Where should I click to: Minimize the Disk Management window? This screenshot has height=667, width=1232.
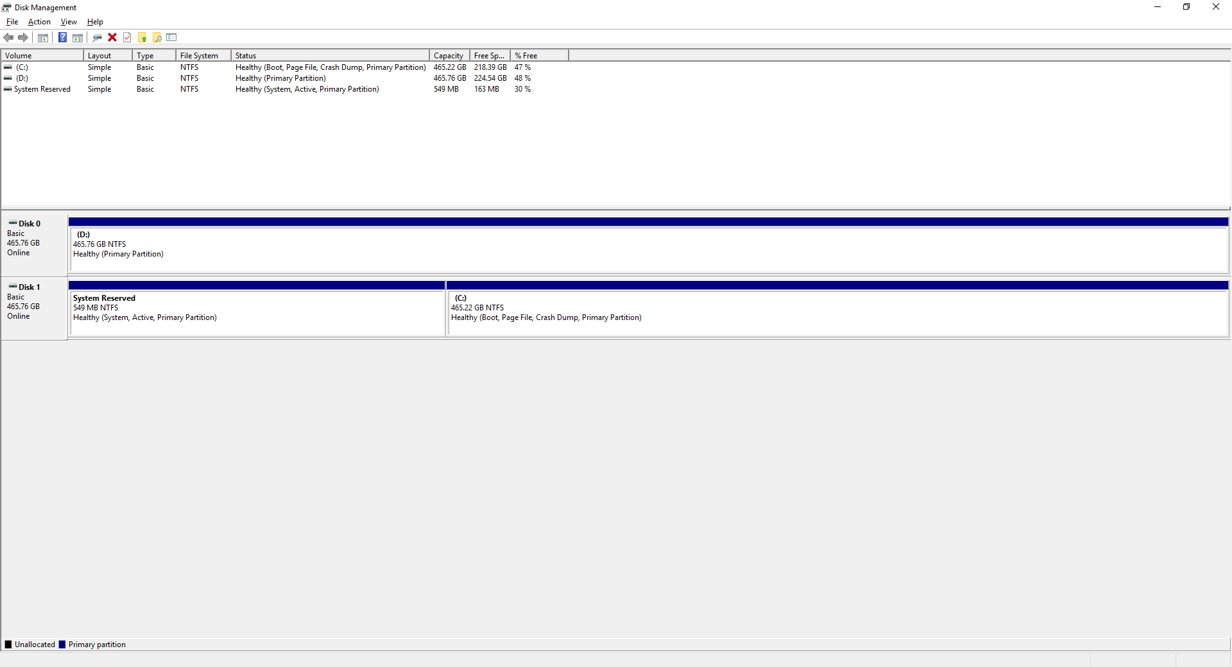[x=1158, y=7]
